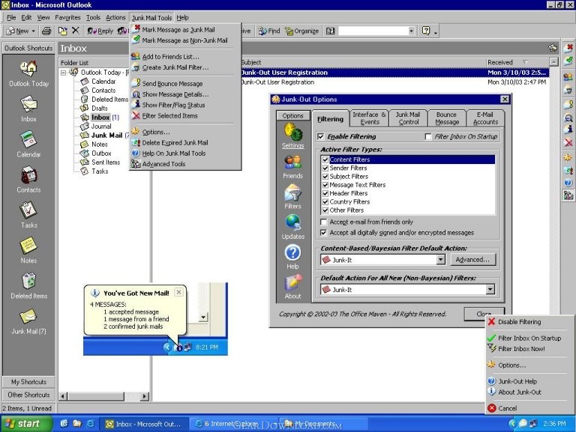Select Mark Message as Junk Mail
This screenshot has width=576, height=432.
pyautogui.click(x=185, y=30)
